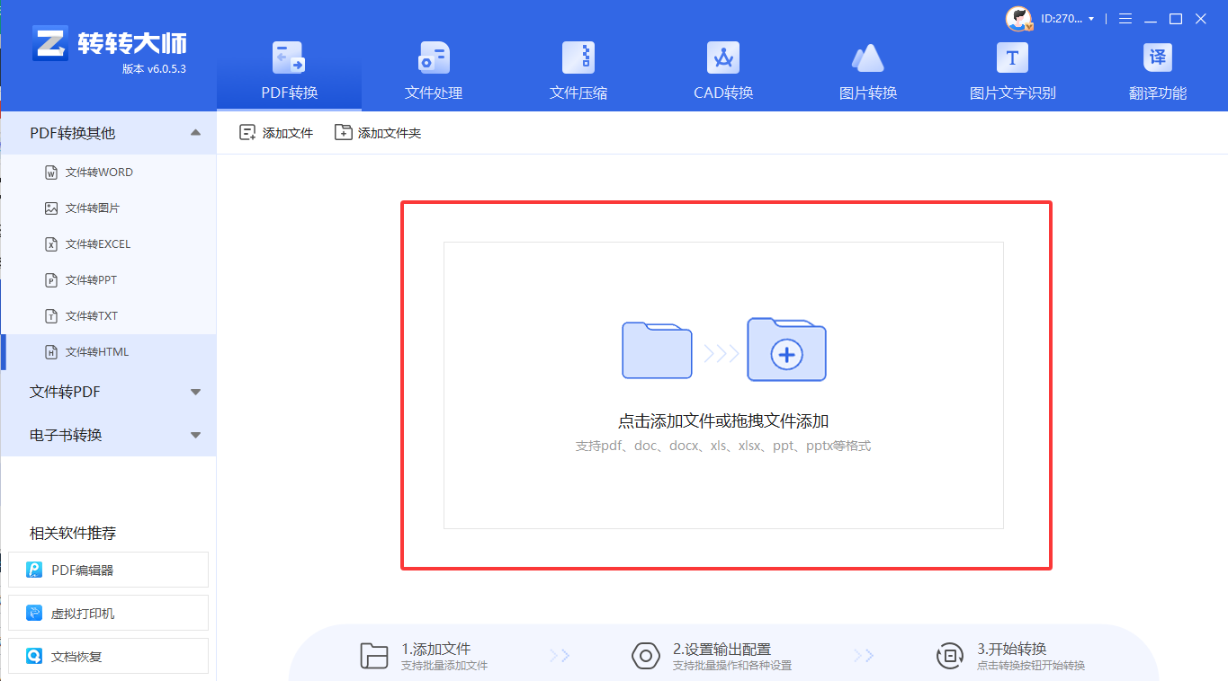Click the 1.添加文件 step folder icon
Image resolution: width=1228 pixels, height=681 pixels.
tap(374, 656)
